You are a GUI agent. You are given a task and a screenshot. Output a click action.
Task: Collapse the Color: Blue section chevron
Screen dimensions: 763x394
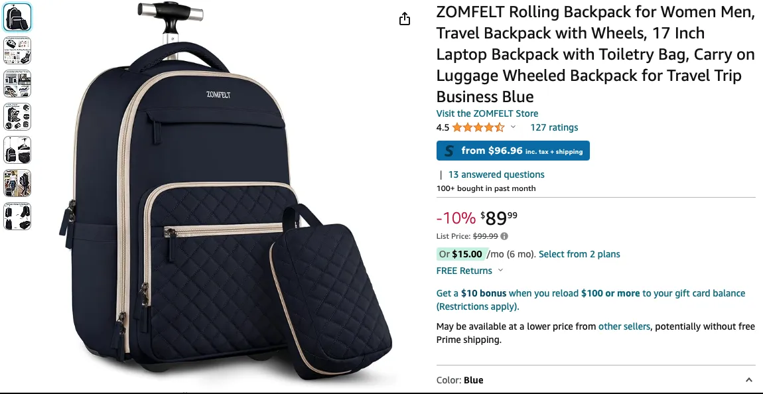(x=748, y=380)
